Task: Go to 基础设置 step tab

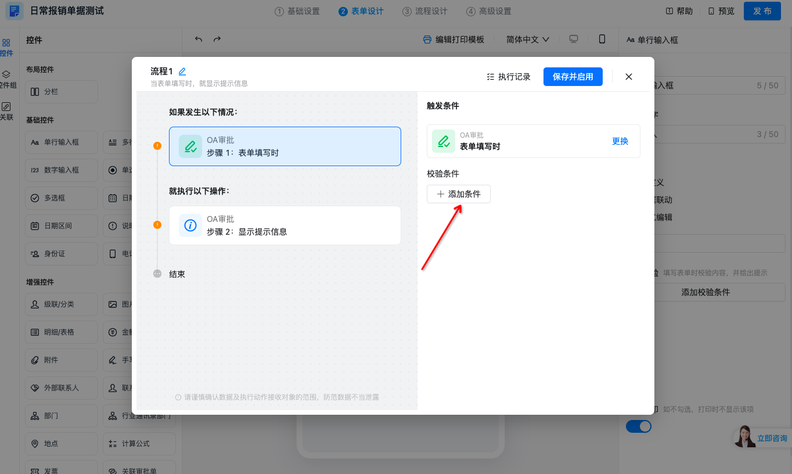Action: pos(297,11)
